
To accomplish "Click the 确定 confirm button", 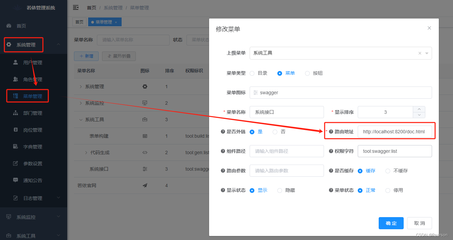I will [391, 223].
